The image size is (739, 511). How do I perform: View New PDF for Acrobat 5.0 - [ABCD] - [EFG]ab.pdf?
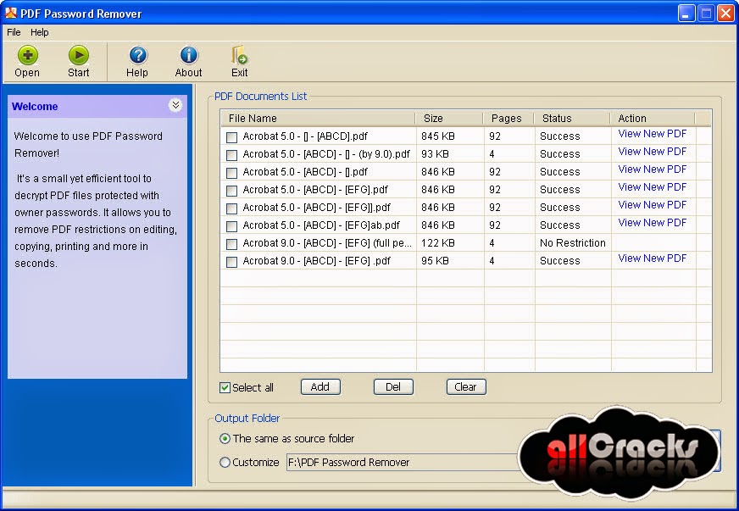tap(653, 223)
